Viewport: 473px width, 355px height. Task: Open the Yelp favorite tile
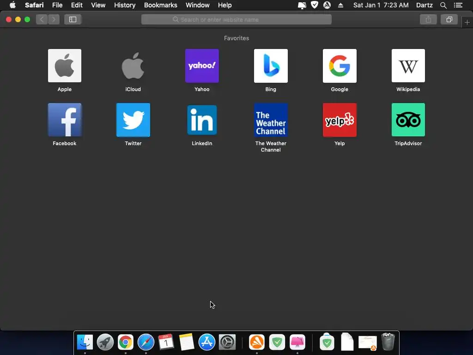tap(340, 120)
